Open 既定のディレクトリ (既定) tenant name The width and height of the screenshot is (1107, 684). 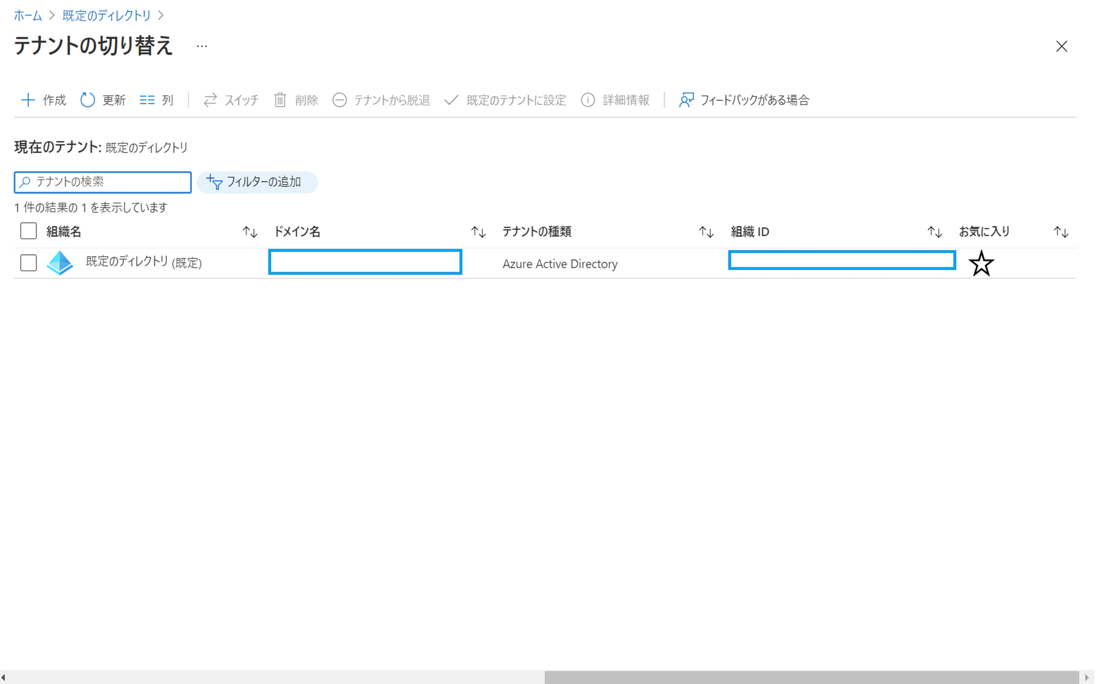point(144,262)
